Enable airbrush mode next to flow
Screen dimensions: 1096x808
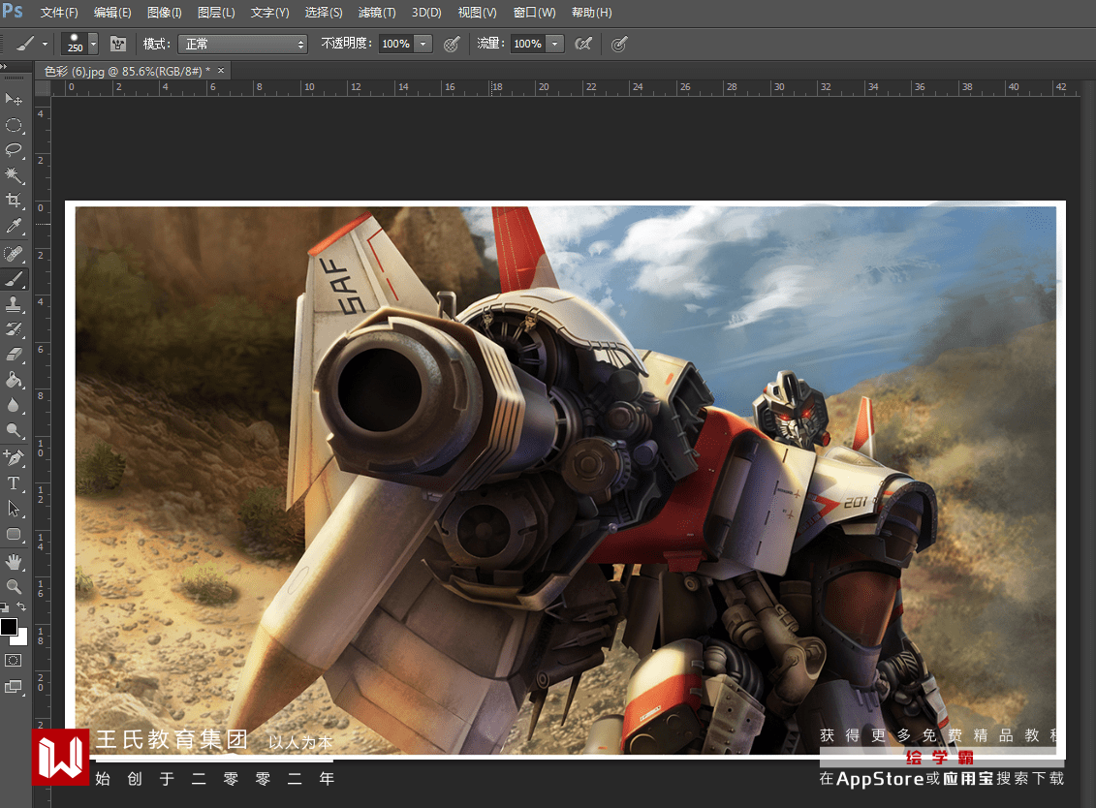pyautogui.click(x=582, y=44)
